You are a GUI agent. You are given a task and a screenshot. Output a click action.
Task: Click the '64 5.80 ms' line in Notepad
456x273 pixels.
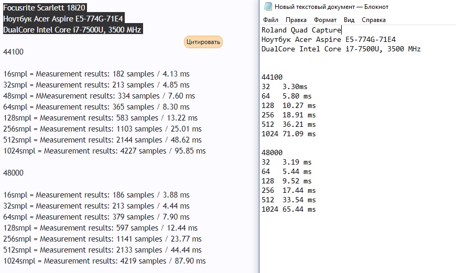click(x=287, y=96)
